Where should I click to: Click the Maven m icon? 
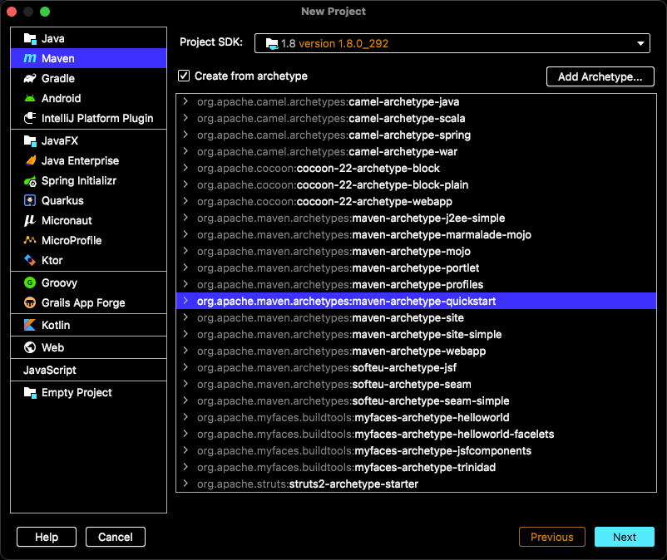[30, 58]
